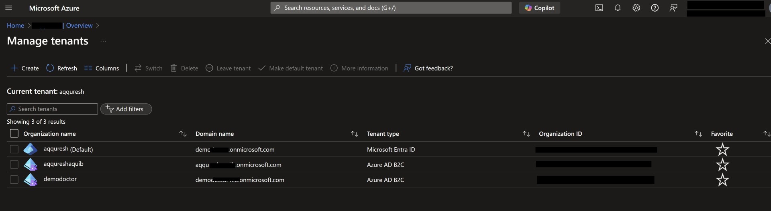Image resolution: width=771 pixels, height=211 pixels.
Task: Select the demodoctor row checkbox
Action: pos(14,180)
